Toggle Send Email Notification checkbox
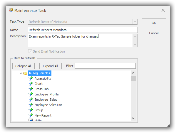 pyautogui.click(x=30, y=51)
